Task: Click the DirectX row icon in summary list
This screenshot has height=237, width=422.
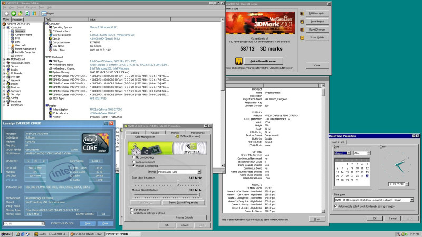Action: [x=50, y=38]
